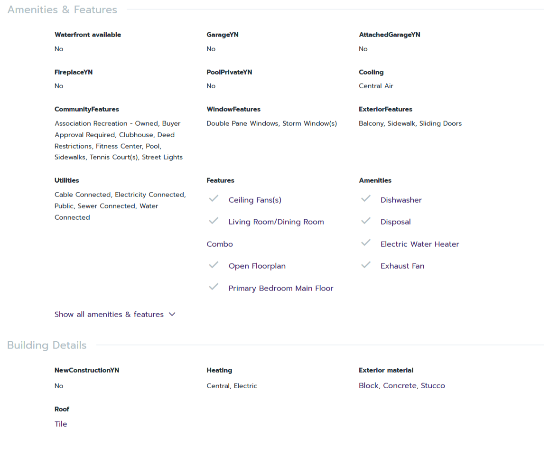Click checkmark icon next to Dishwasher

point(365,198)
